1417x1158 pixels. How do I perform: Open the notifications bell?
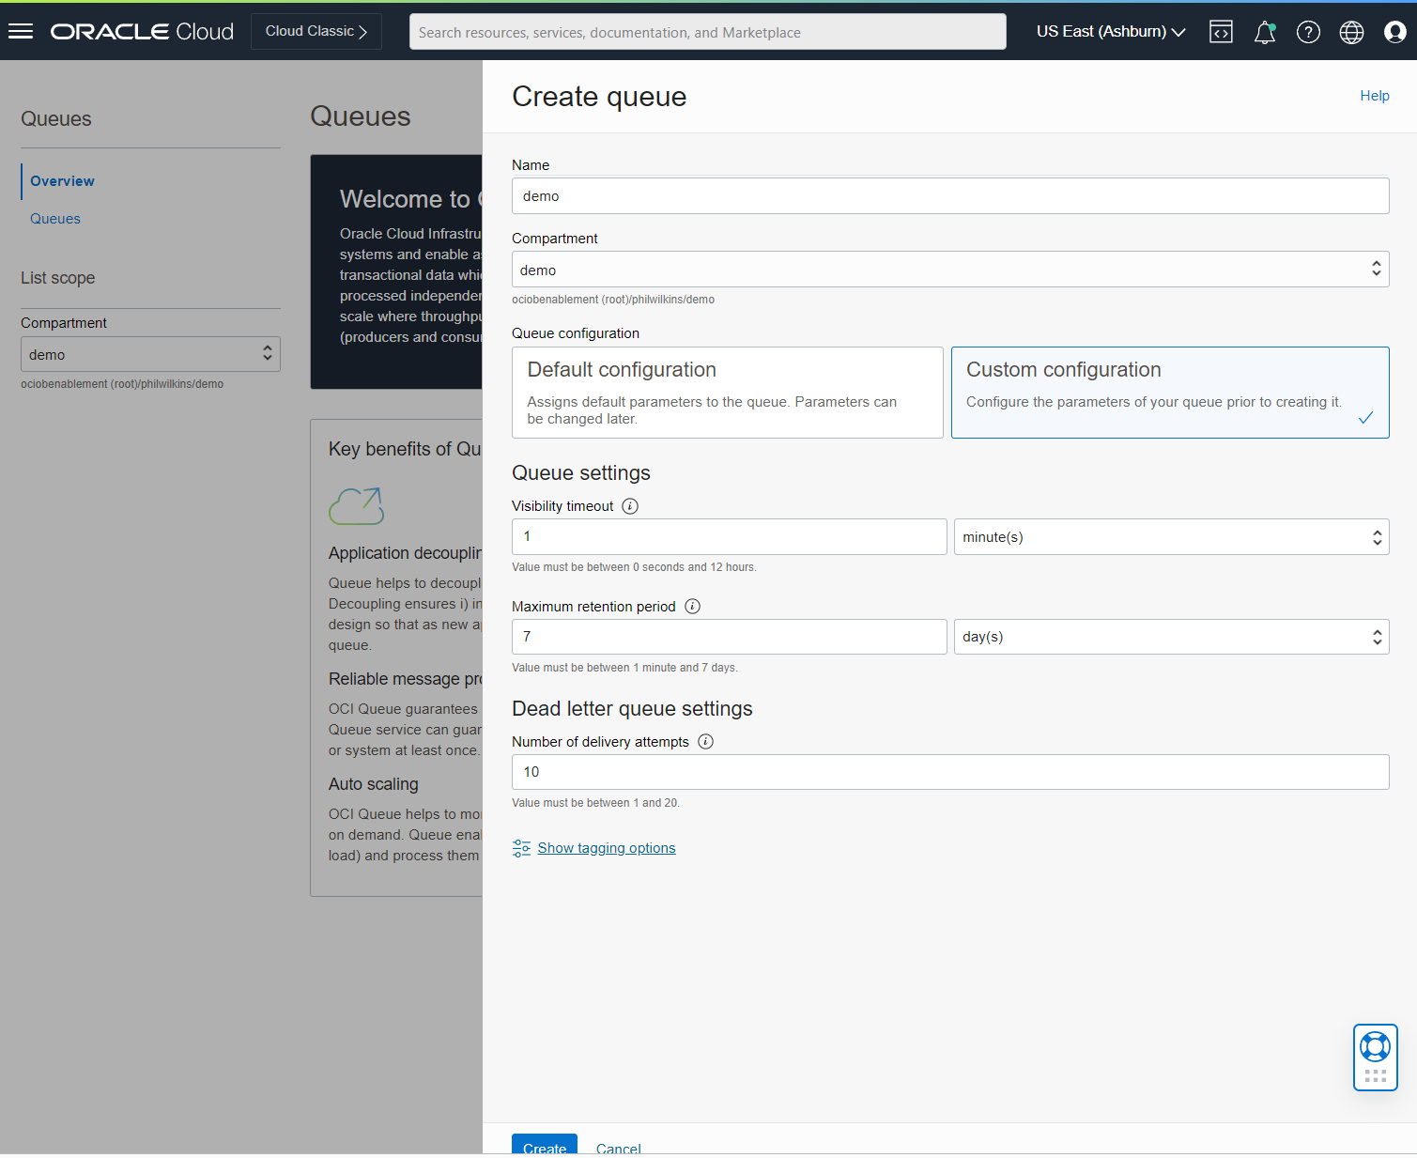[1264, 31]
